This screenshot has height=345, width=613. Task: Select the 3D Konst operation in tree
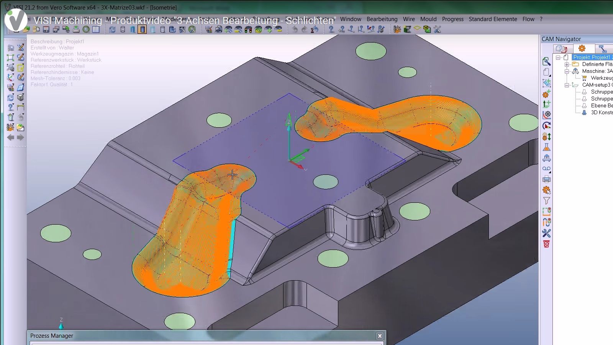pyautogui.click(x=602, y=113)
